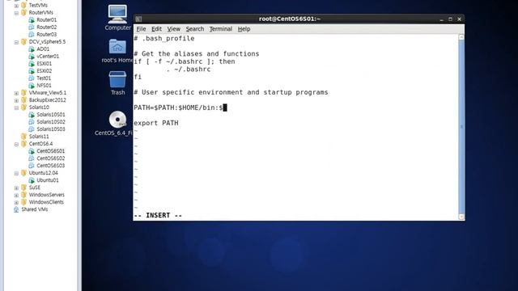Open the terminal Search menu
Screen dimensions: 518x291
coord(194,29)
